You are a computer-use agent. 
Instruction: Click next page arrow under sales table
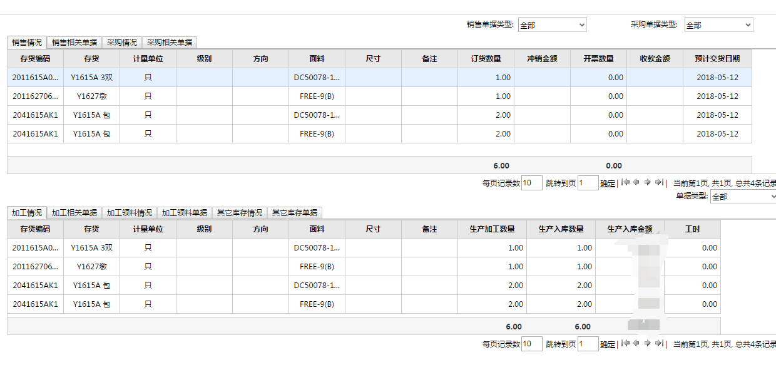click(x=648, y=183)
